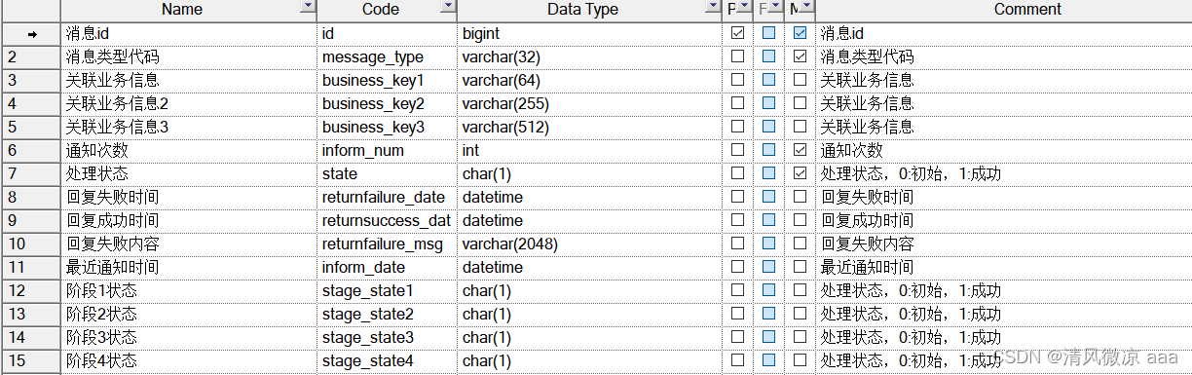Viewport: 1192px width, 375px height.
Task: Click the Data Type cell bigint
Action: [x=590, y=33]
